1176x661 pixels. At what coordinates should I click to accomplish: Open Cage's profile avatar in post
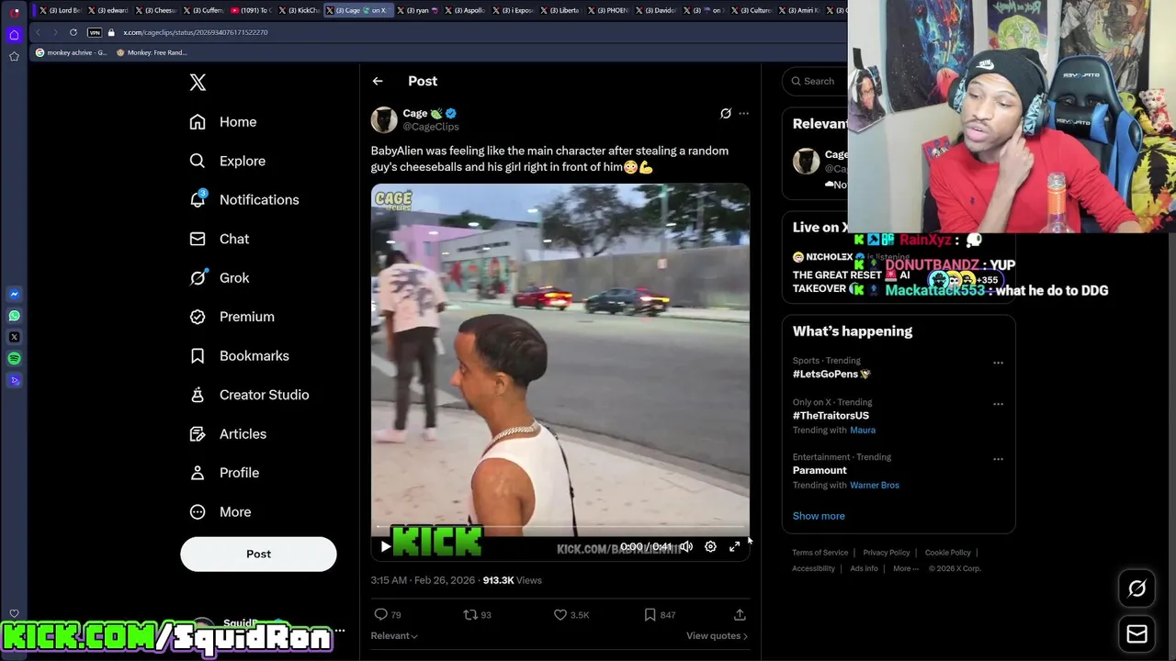point(384,119)
